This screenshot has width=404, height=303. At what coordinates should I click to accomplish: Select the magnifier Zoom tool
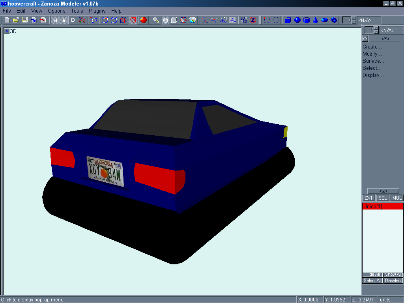click(x=156, y=20)
